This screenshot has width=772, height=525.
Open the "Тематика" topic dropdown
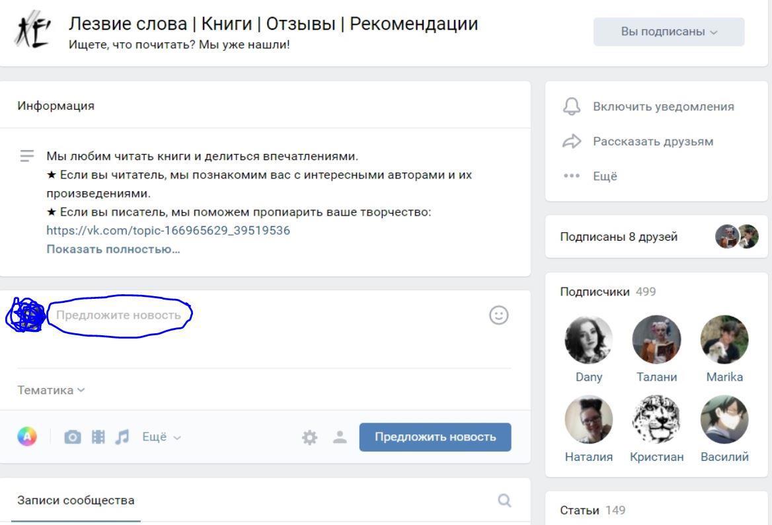[51, 390]
